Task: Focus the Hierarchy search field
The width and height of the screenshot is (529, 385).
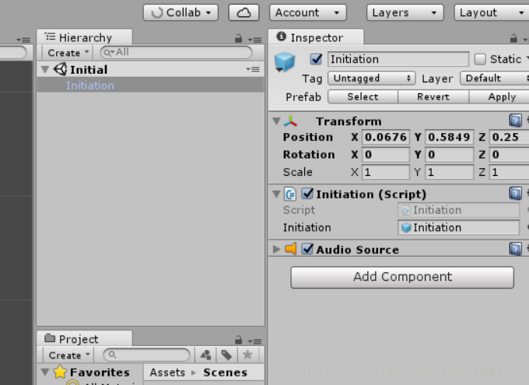Action: tap(176, 52)
